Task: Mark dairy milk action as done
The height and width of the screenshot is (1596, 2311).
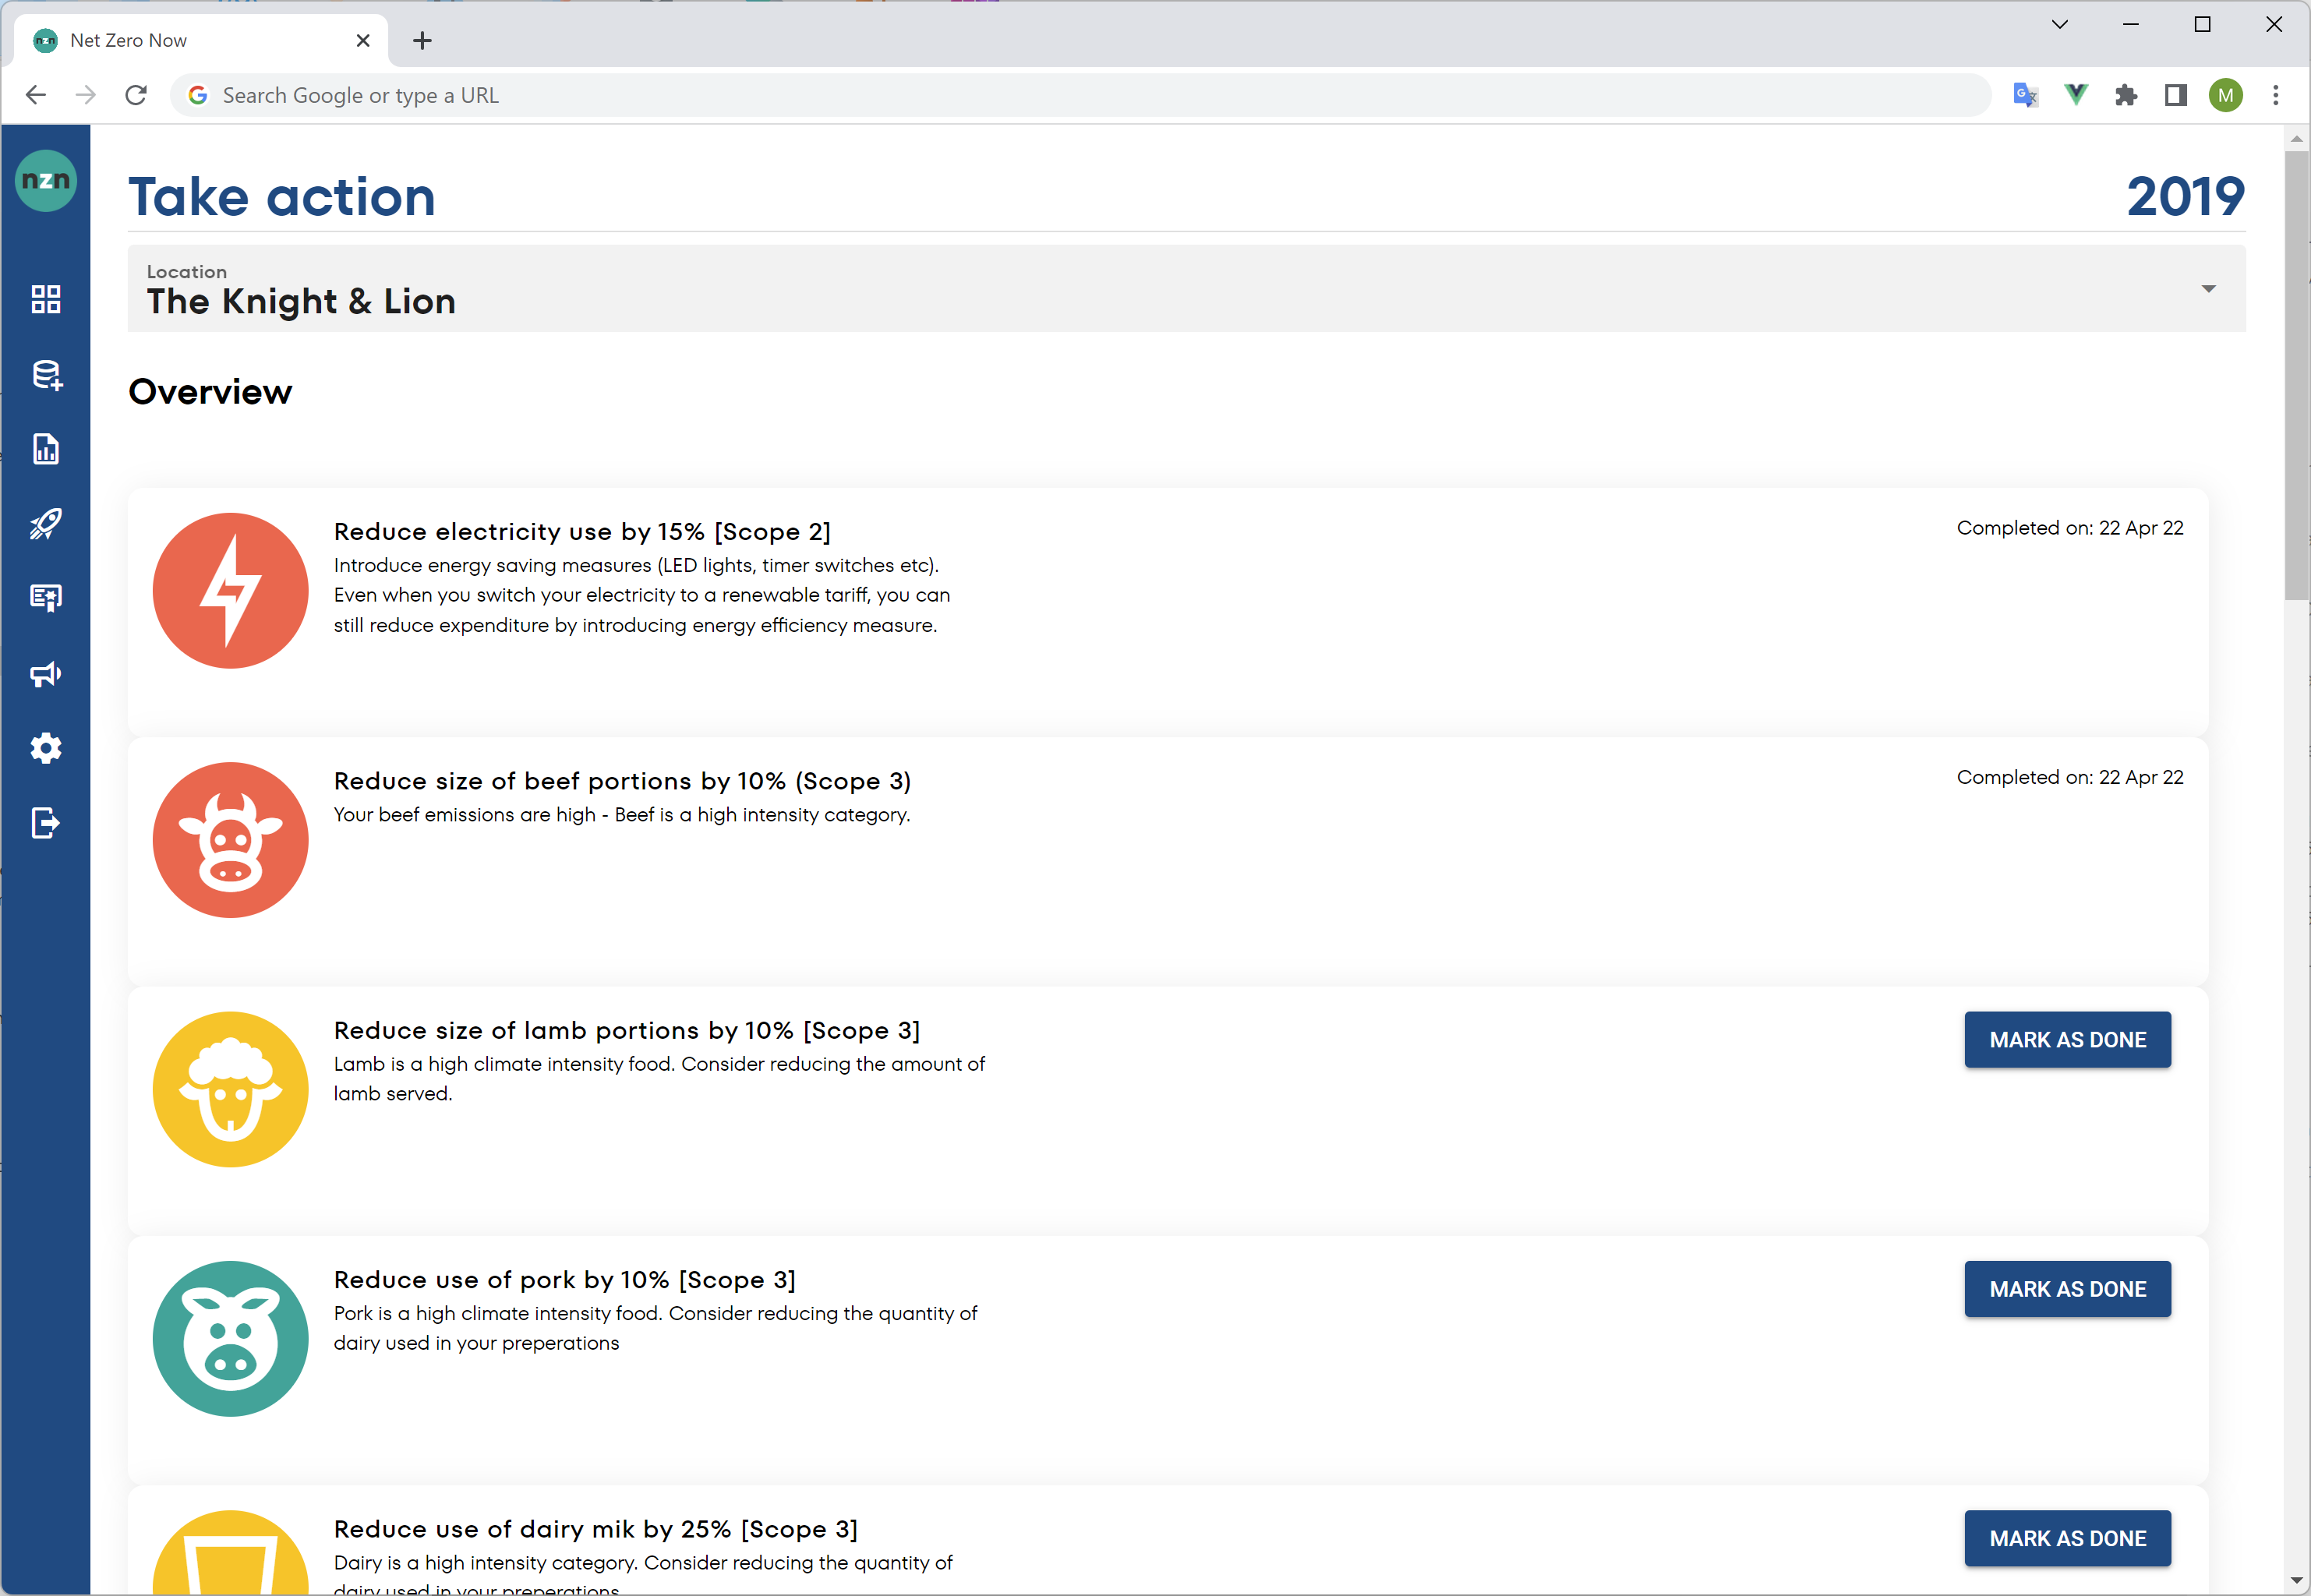Action: (2067, 1538)
